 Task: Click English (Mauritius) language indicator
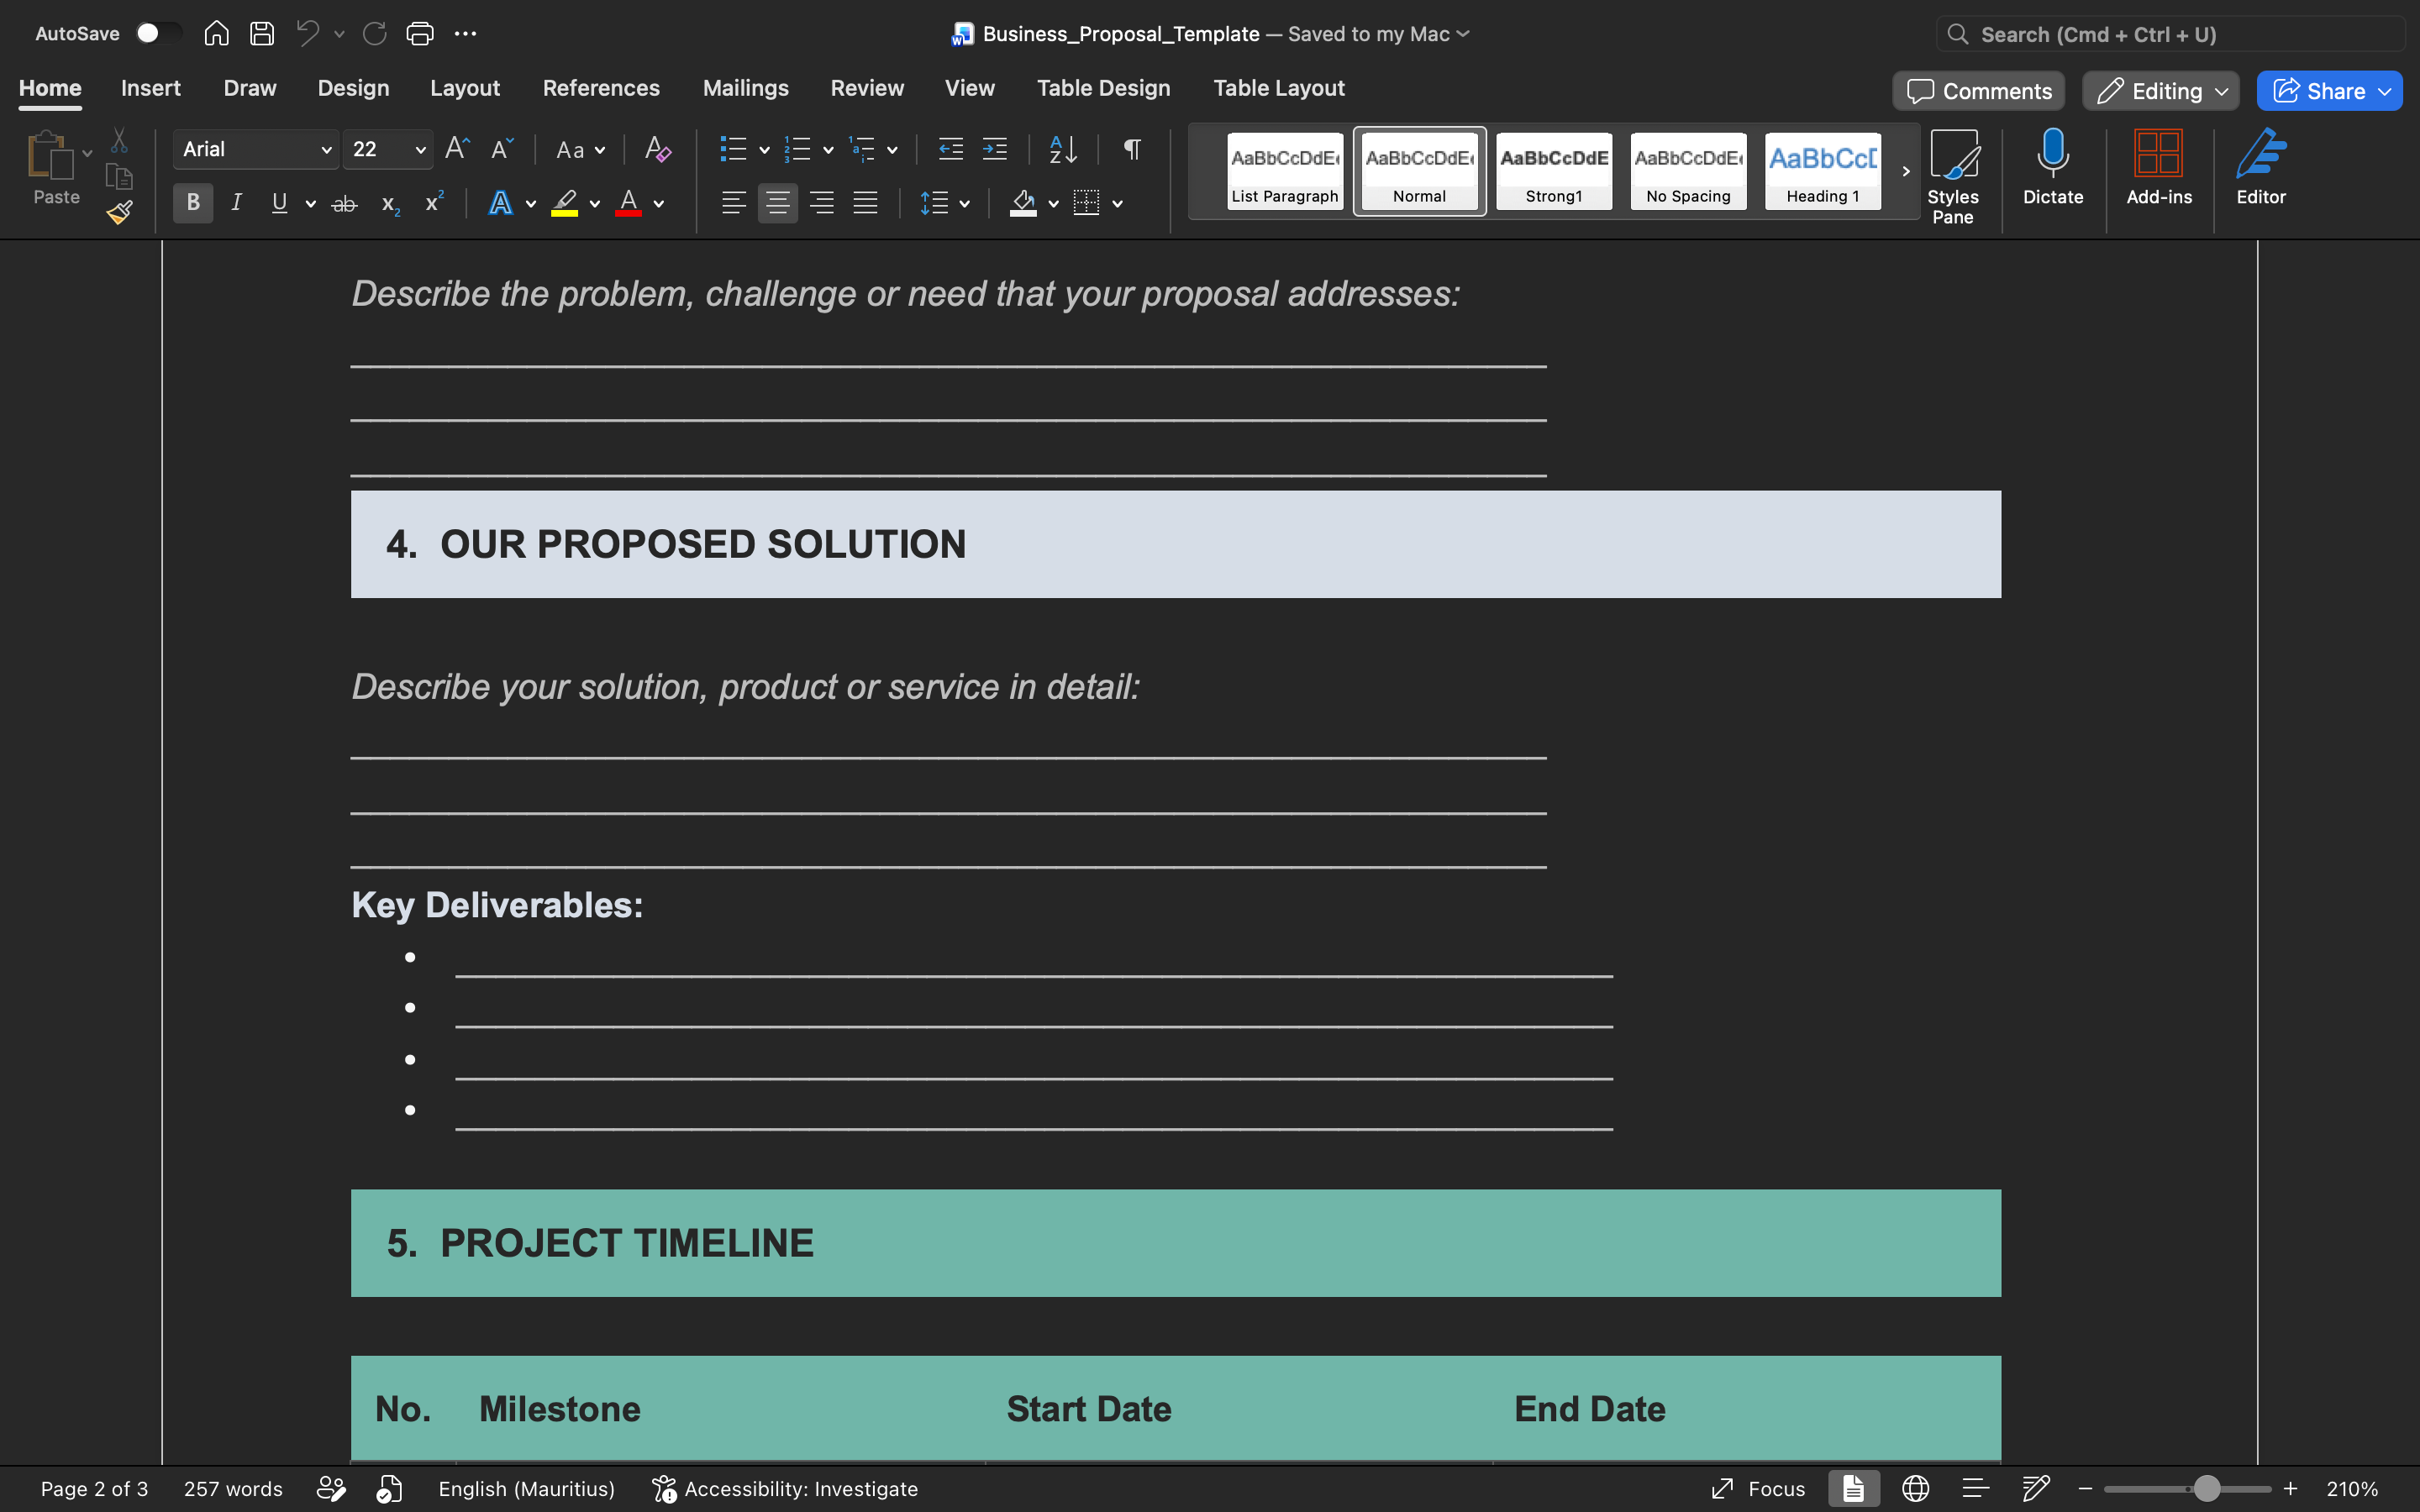(526, 1489)
